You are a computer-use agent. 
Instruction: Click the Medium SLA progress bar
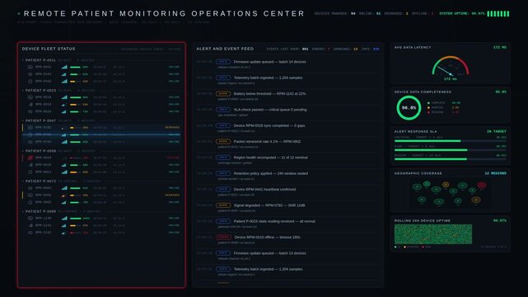coord(451,159)
